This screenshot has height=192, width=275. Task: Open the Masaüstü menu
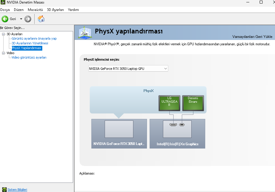pos(35,10)
